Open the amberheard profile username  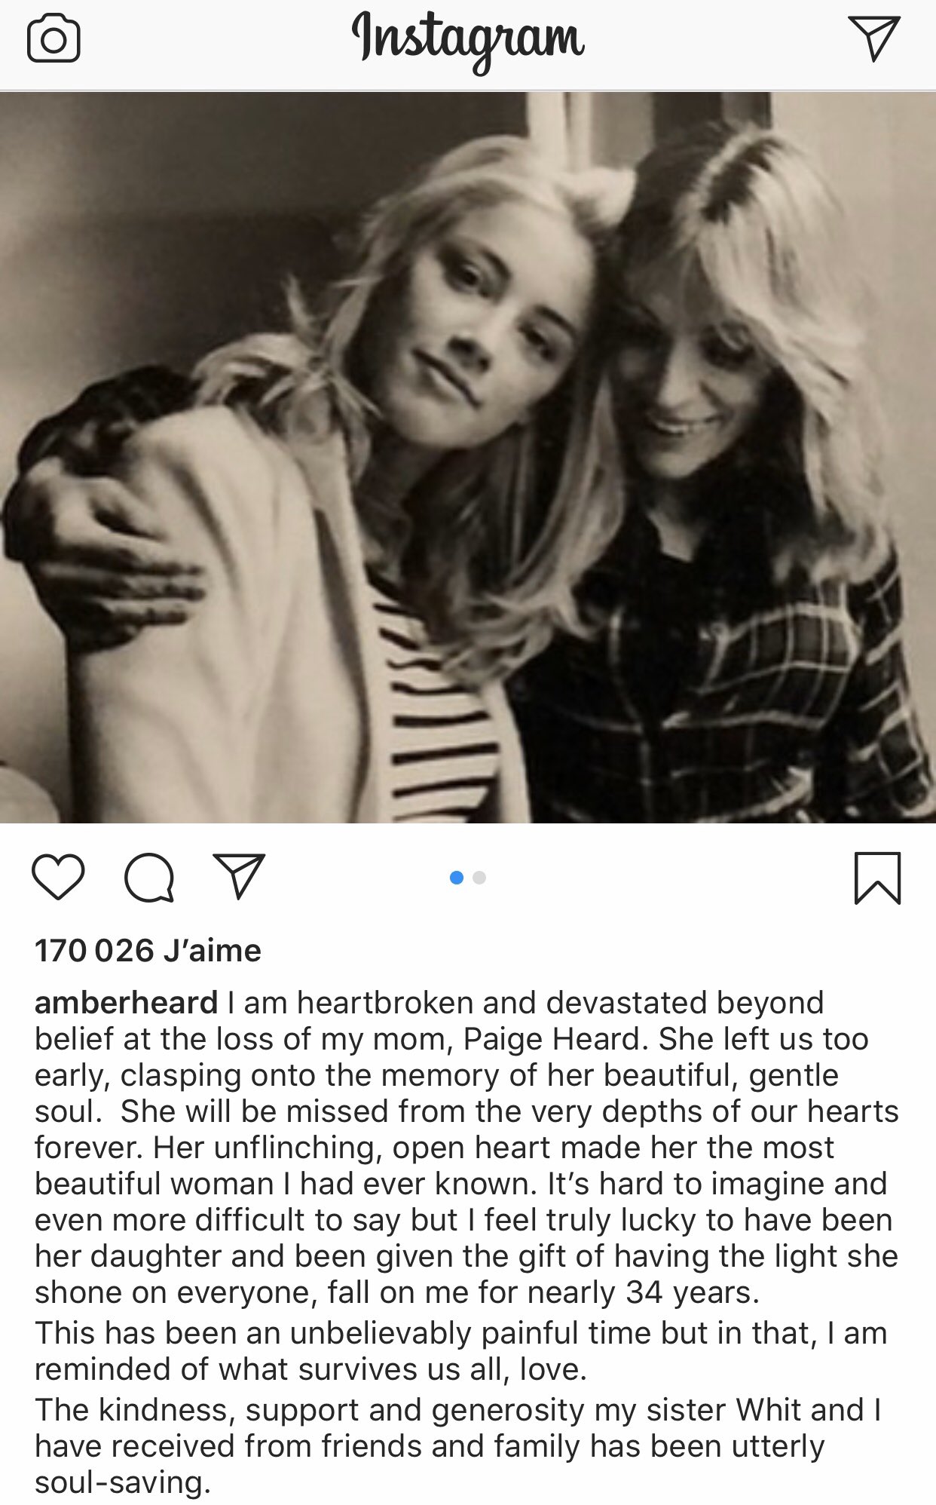point(126,1003)
